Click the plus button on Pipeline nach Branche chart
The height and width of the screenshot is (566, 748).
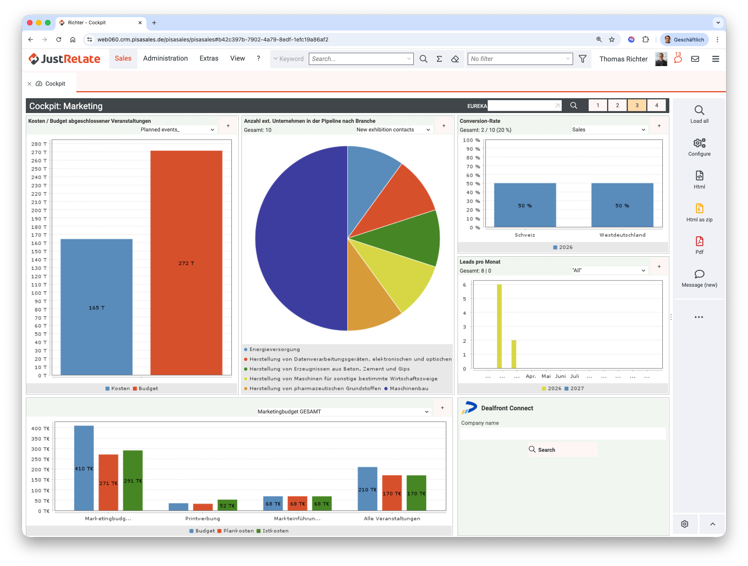point(443,126)
